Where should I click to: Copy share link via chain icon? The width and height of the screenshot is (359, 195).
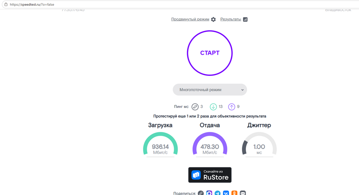[201, 193]
